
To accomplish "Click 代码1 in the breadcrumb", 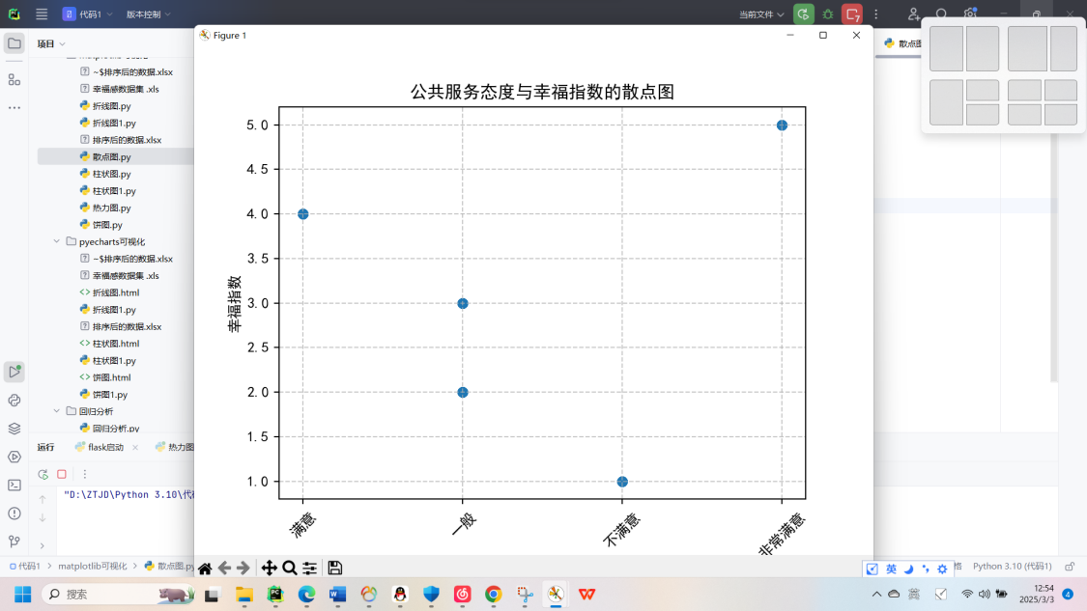I will point(25,567).
